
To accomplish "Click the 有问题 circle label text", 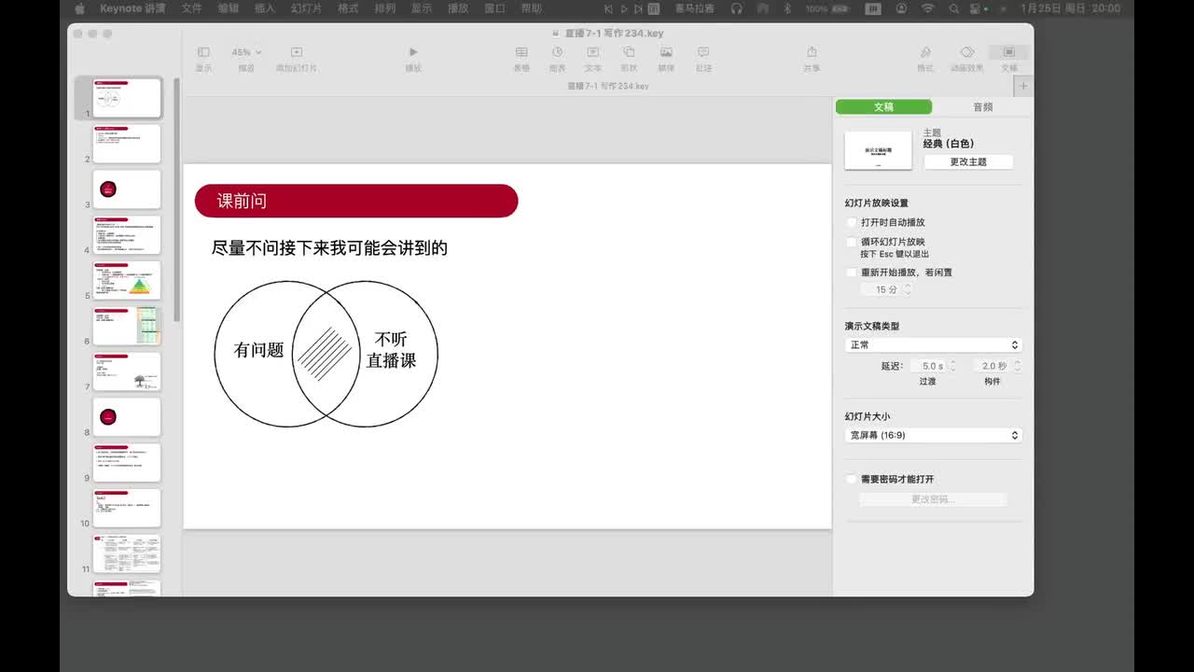I will 258,350.
